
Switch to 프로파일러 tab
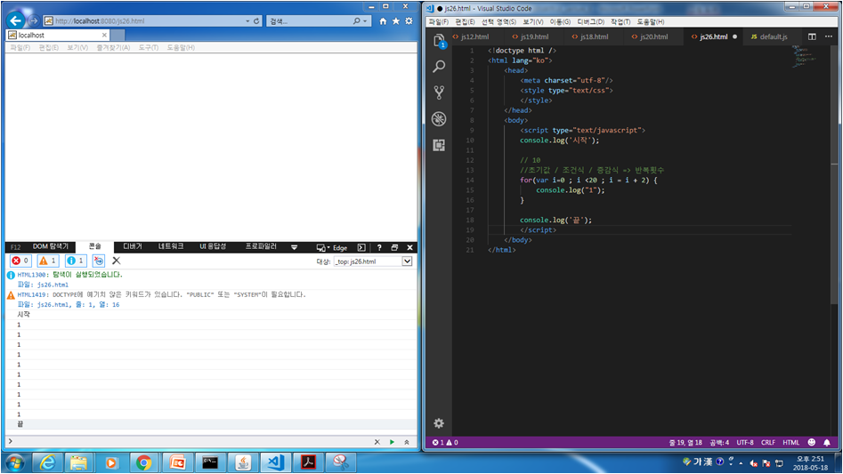[x=261, y=246]
